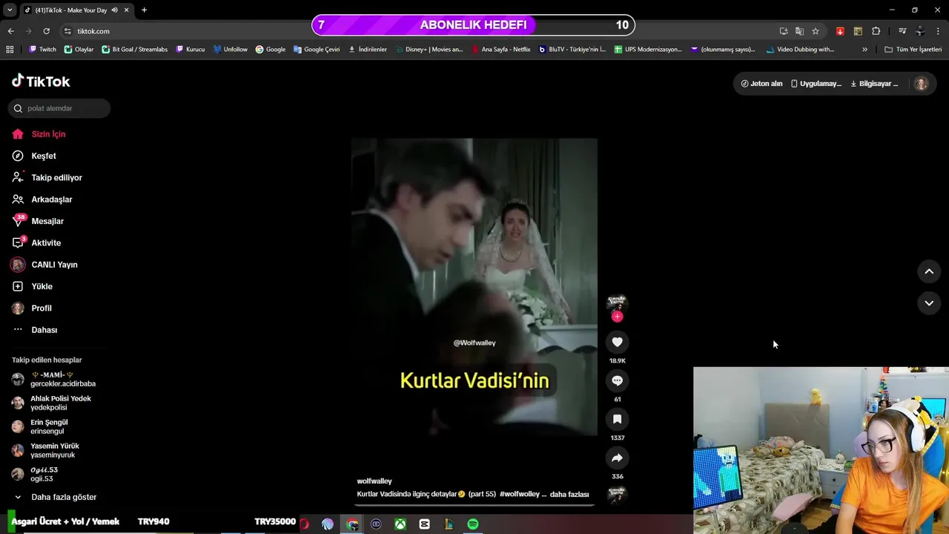Switch to Chrome in taskbar
The width and height of the screenshot is (949, 534).
(x=352, y=524)
